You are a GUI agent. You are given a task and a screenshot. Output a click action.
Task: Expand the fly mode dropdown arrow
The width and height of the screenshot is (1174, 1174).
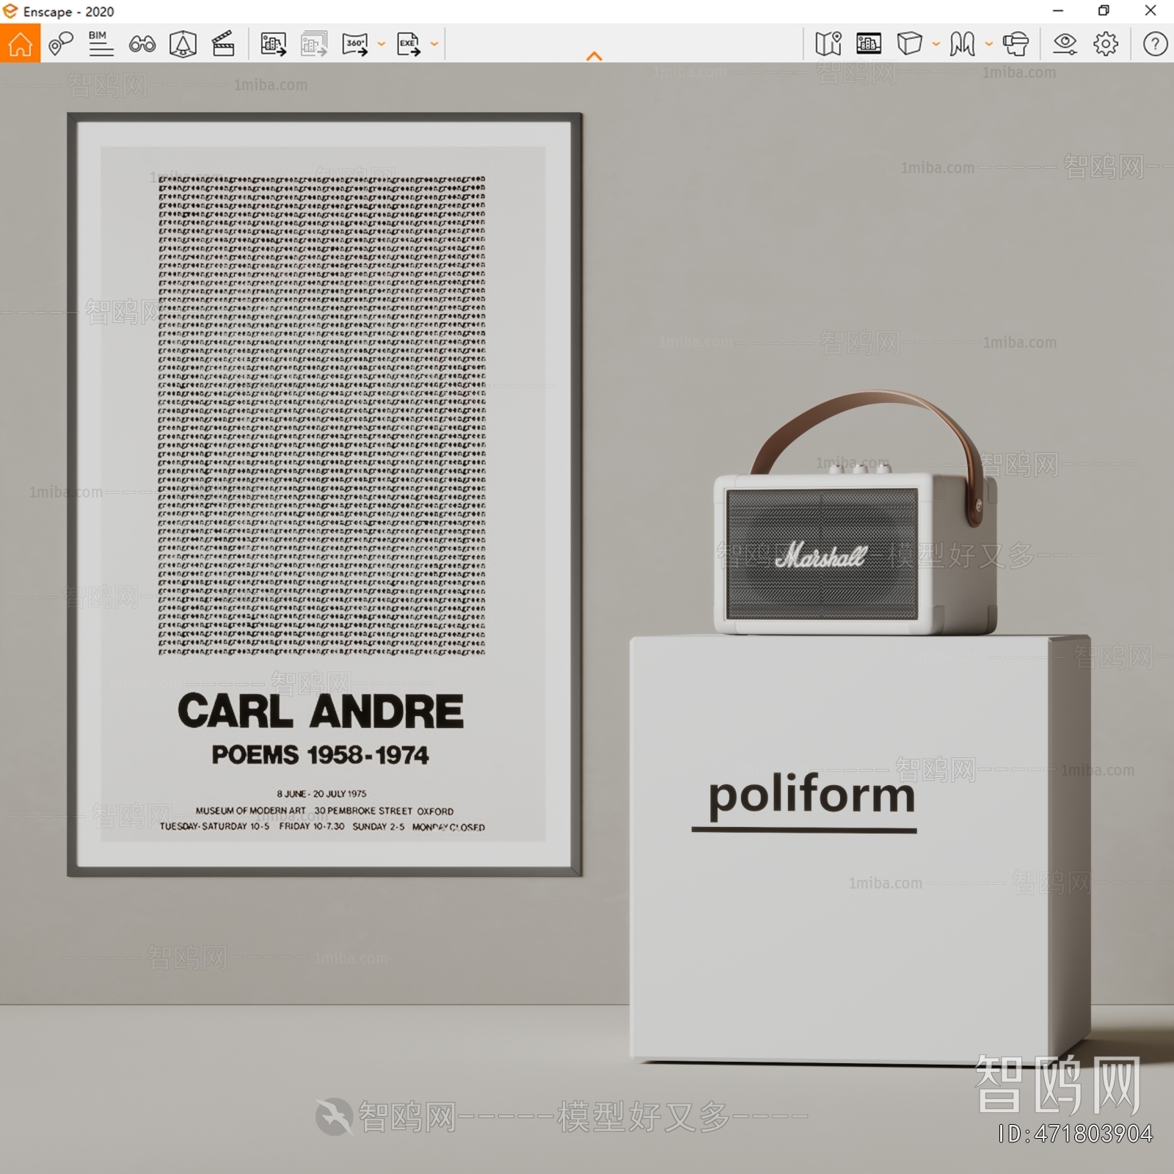tap(989, 44)
